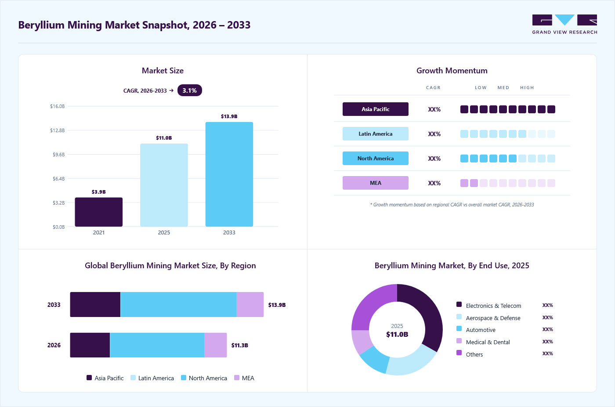Screen dimensions: 615x407
Task: Click the MEA legend swatch under region chart
Action: (x=237, y=378)
